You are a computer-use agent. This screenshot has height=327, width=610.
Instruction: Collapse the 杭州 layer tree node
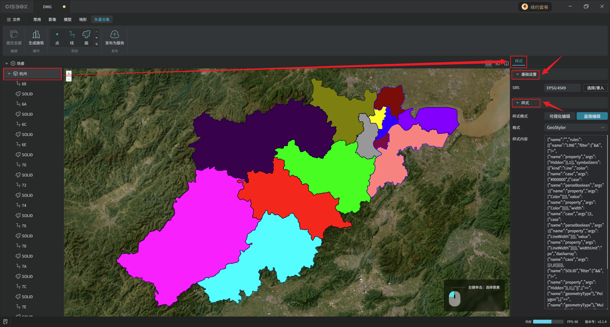pos(9,74)
